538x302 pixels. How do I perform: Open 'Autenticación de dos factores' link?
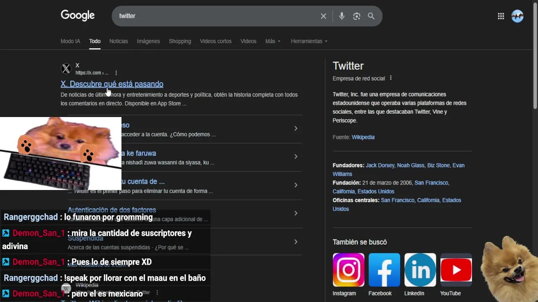pos(112,210)
